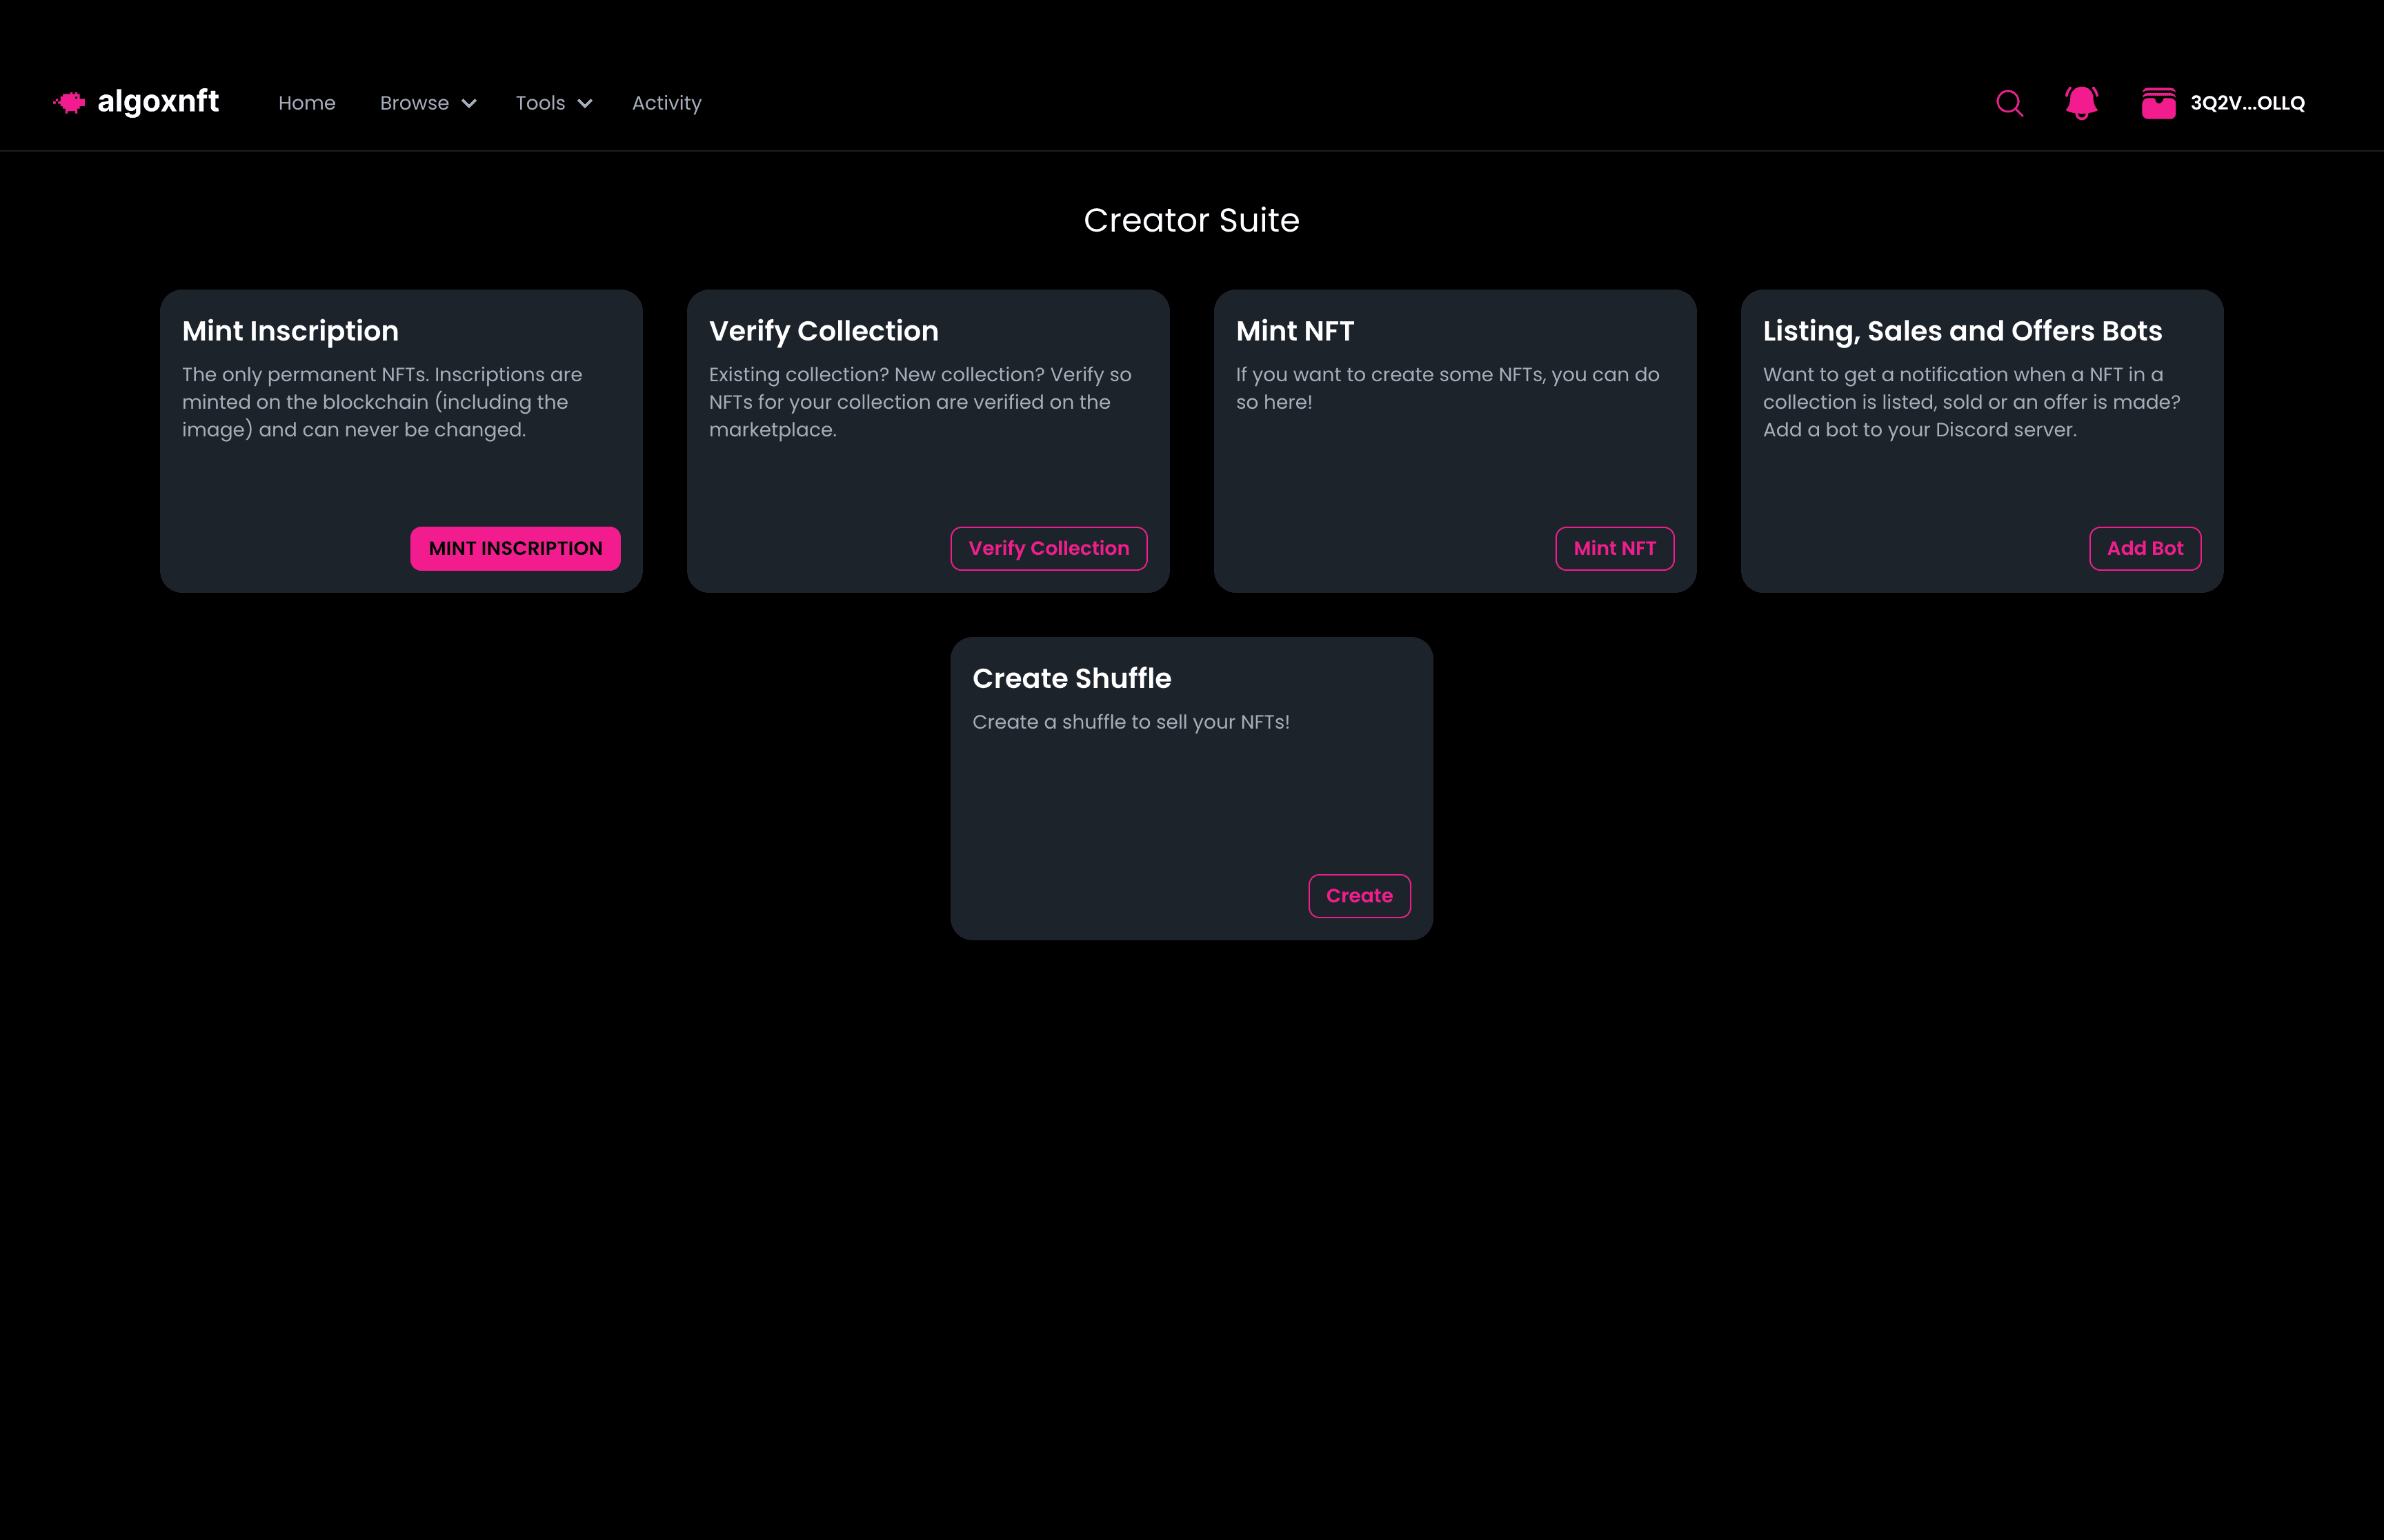Click 'Existing collection? New collection?' description
2384x1540 pixels.
pyautogui.click(x=920, y=402)
